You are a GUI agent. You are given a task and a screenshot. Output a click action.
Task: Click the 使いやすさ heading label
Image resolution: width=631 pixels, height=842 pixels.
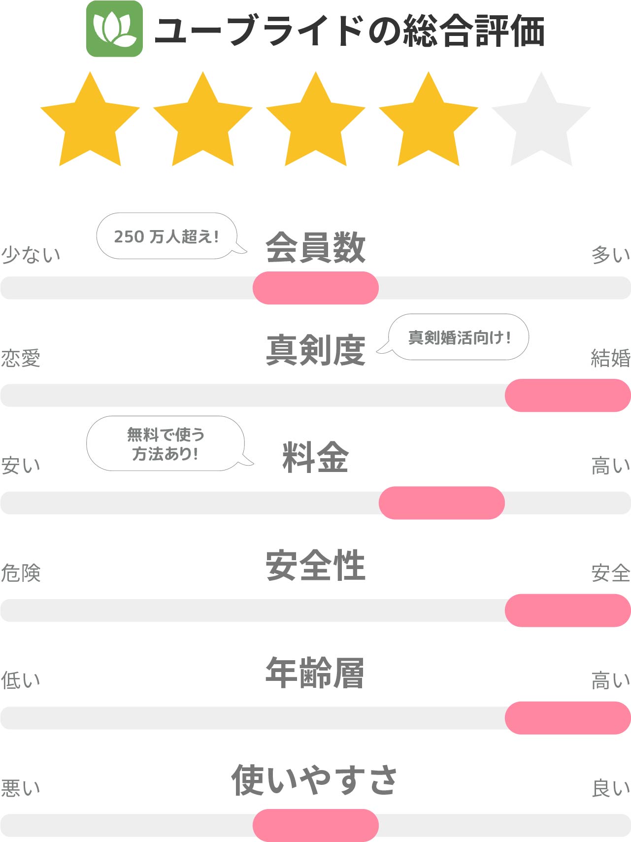coord(314,780)
